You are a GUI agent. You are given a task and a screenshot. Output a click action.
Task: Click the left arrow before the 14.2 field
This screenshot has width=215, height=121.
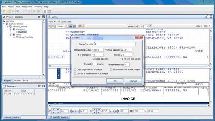point(70,111)
